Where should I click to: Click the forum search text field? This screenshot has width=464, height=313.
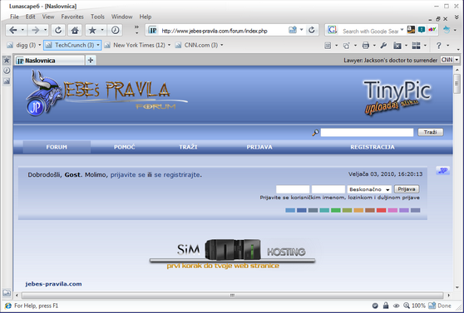pyautogui.click(x=367, y=132)
